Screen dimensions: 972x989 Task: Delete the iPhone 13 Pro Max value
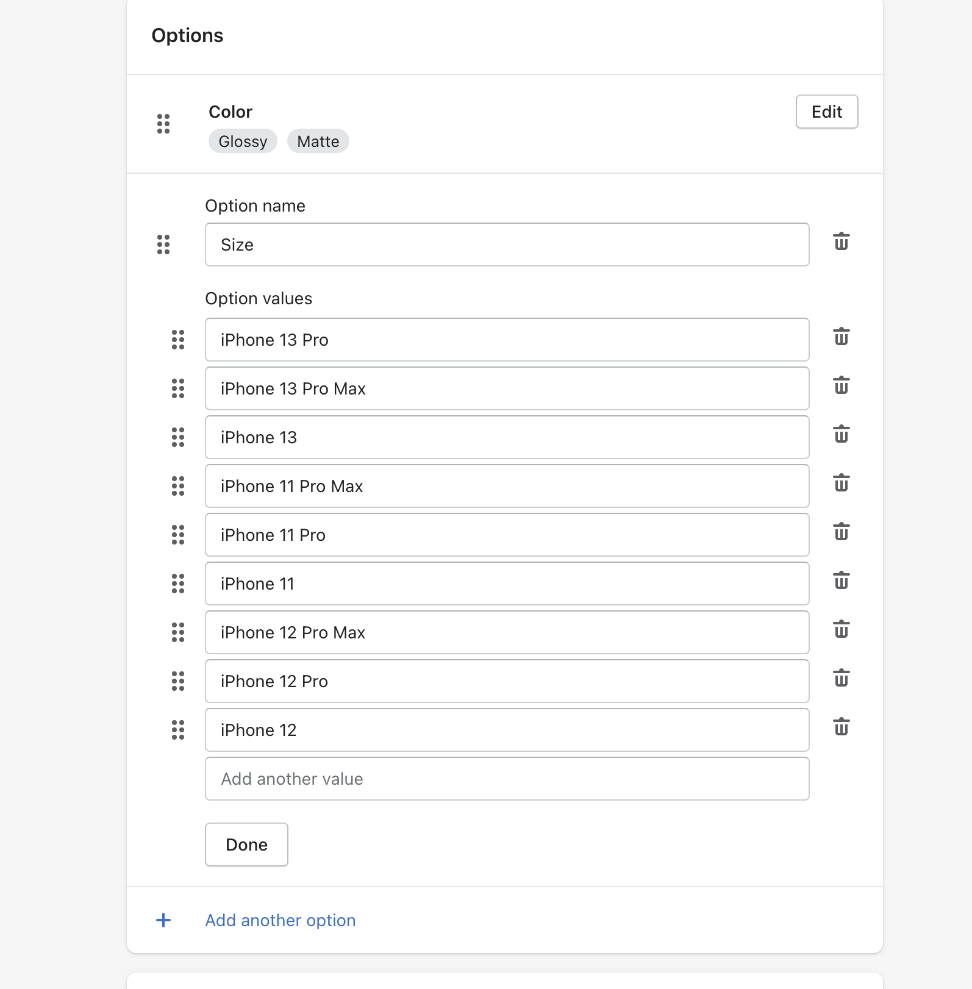841,386
